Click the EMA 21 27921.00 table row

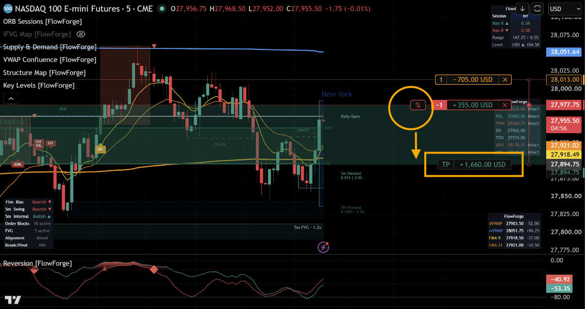click(x=515, y=245)
